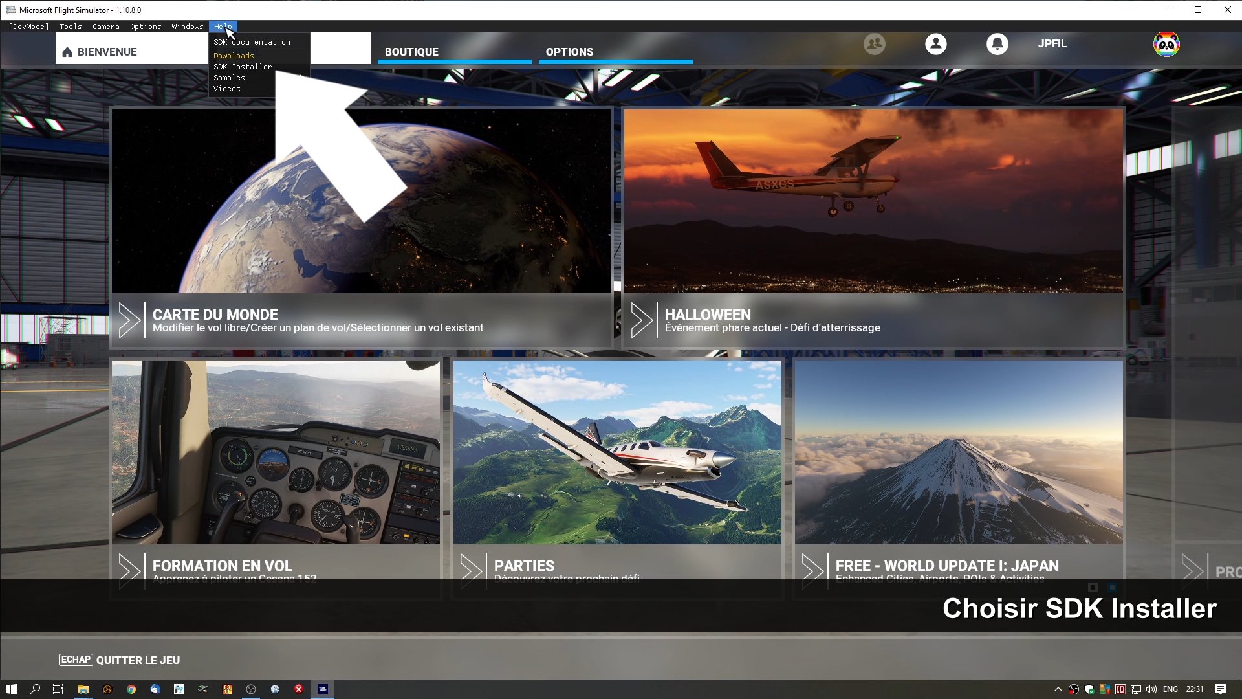The image size is (1242, 699).
Task: Show hidden system tray icons chevron
Action: pyautogui.click(x=1058, y=689)
